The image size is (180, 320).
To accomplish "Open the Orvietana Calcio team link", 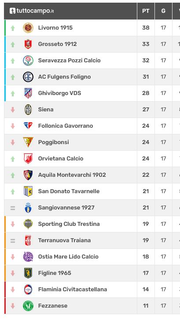I will [61, 159].
